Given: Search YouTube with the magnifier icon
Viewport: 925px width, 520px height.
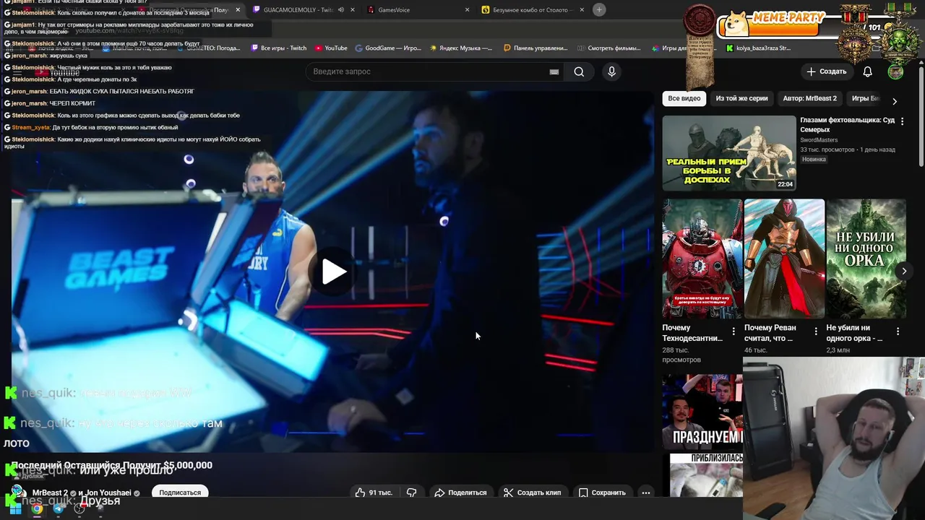Looking at the screenshot, I should pyautogui.click(x=579, y=71).
